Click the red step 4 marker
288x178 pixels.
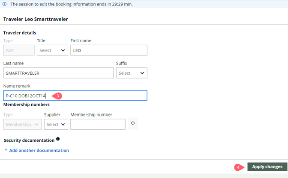coord(239,167)
